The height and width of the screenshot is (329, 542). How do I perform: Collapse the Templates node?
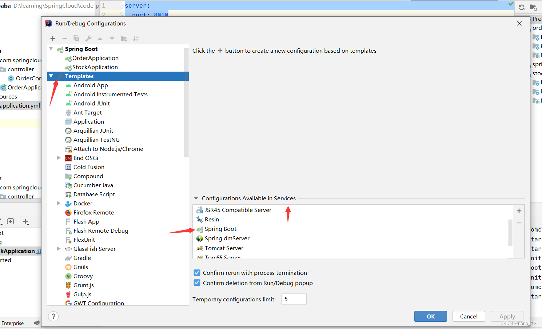point(51,76)
